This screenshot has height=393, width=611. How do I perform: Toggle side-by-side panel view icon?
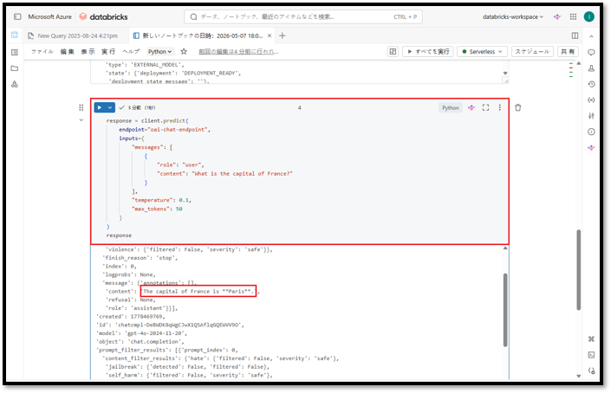click(x=575, y=35)
